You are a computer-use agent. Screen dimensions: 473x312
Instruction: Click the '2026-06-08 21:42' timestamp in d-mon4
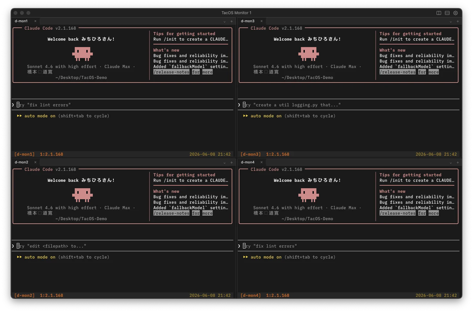coord(436,296)
